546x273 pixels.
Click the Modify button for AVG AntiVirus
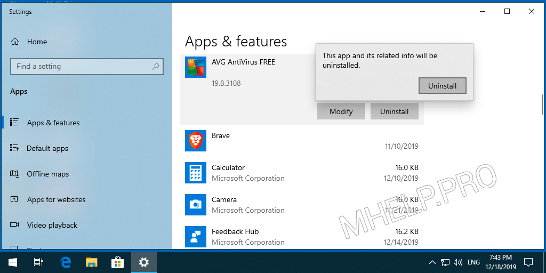[341, 111]
